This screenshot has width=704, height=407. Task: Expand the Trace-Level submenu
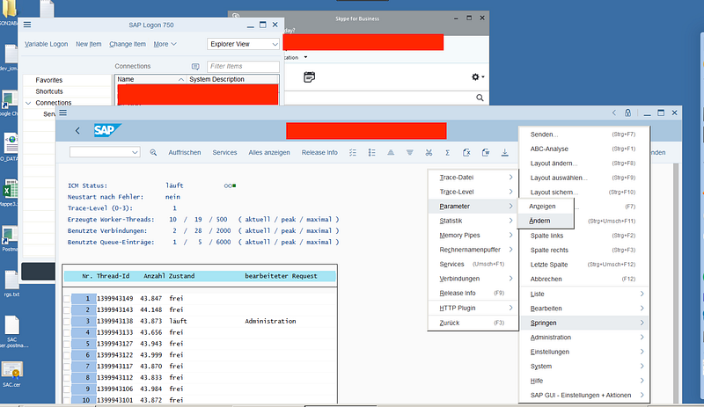[x=473, y=192]
